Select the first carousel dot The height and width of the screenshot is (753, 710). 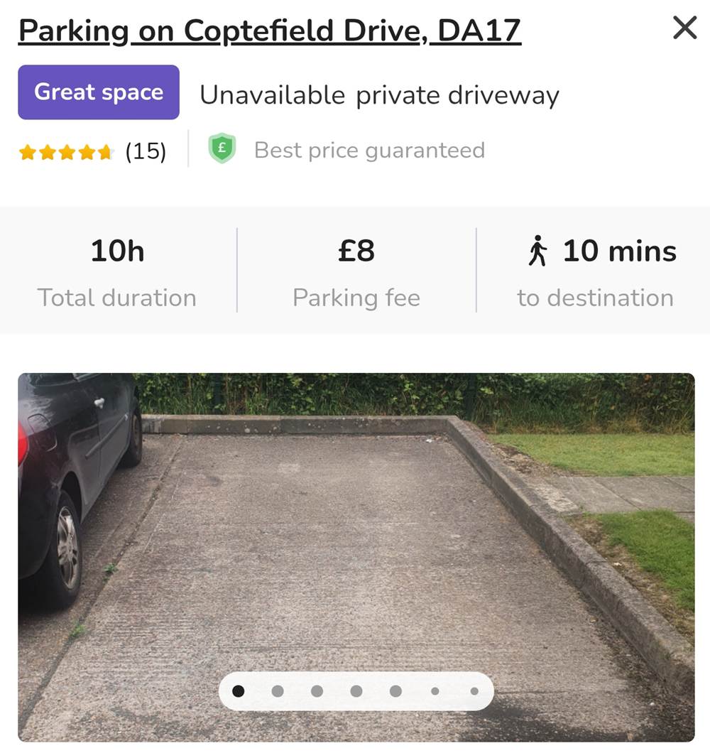coord(239,691)
